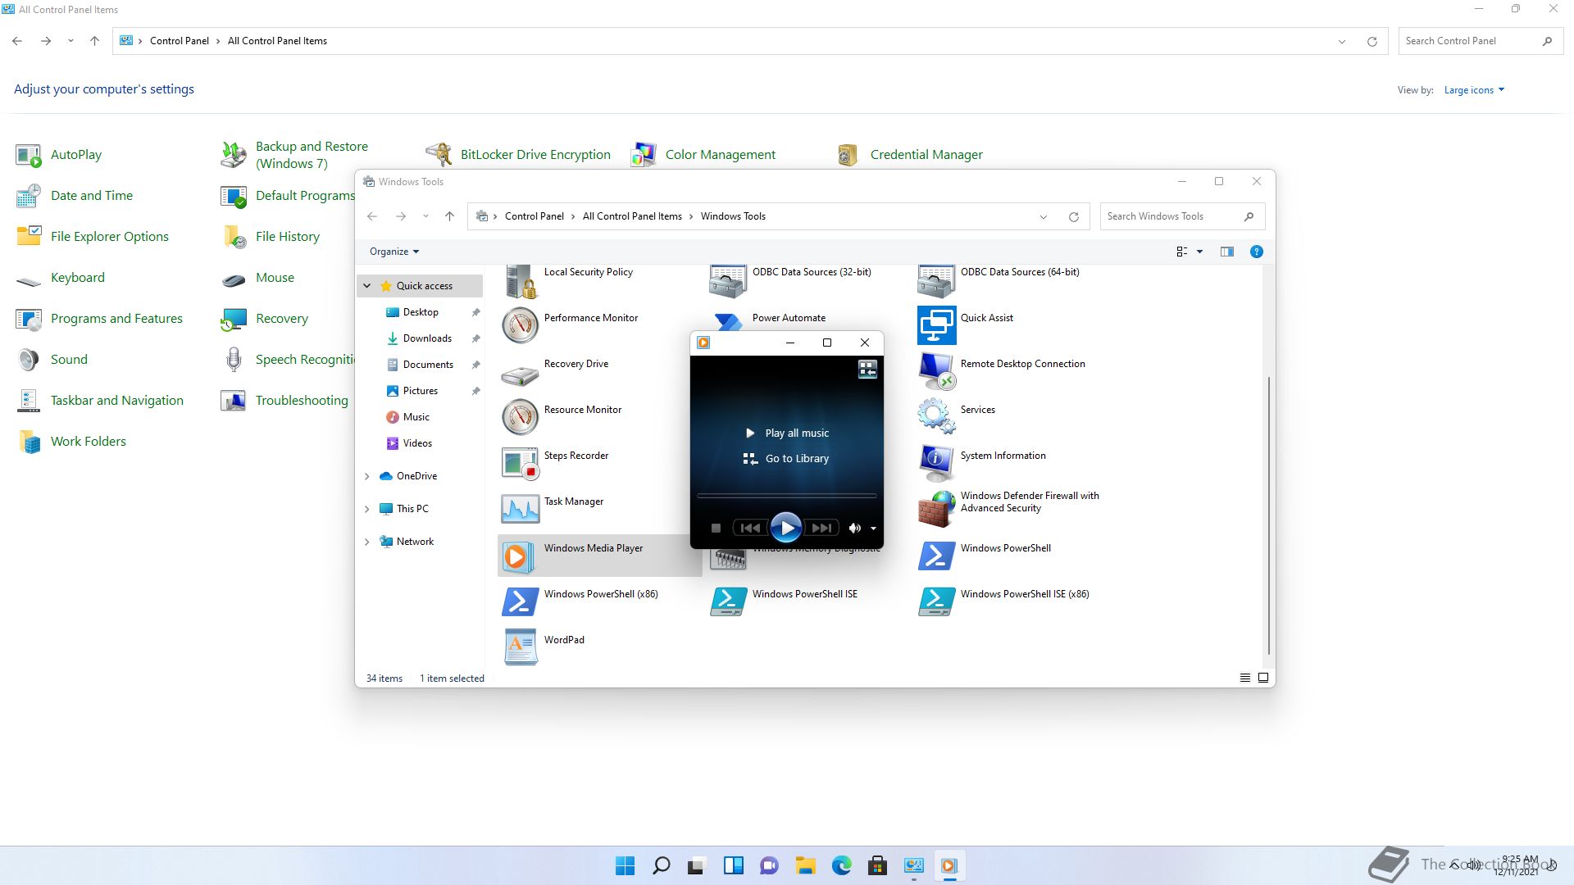Open BitLocker Drive Encryption item

(x=518, y=155)
